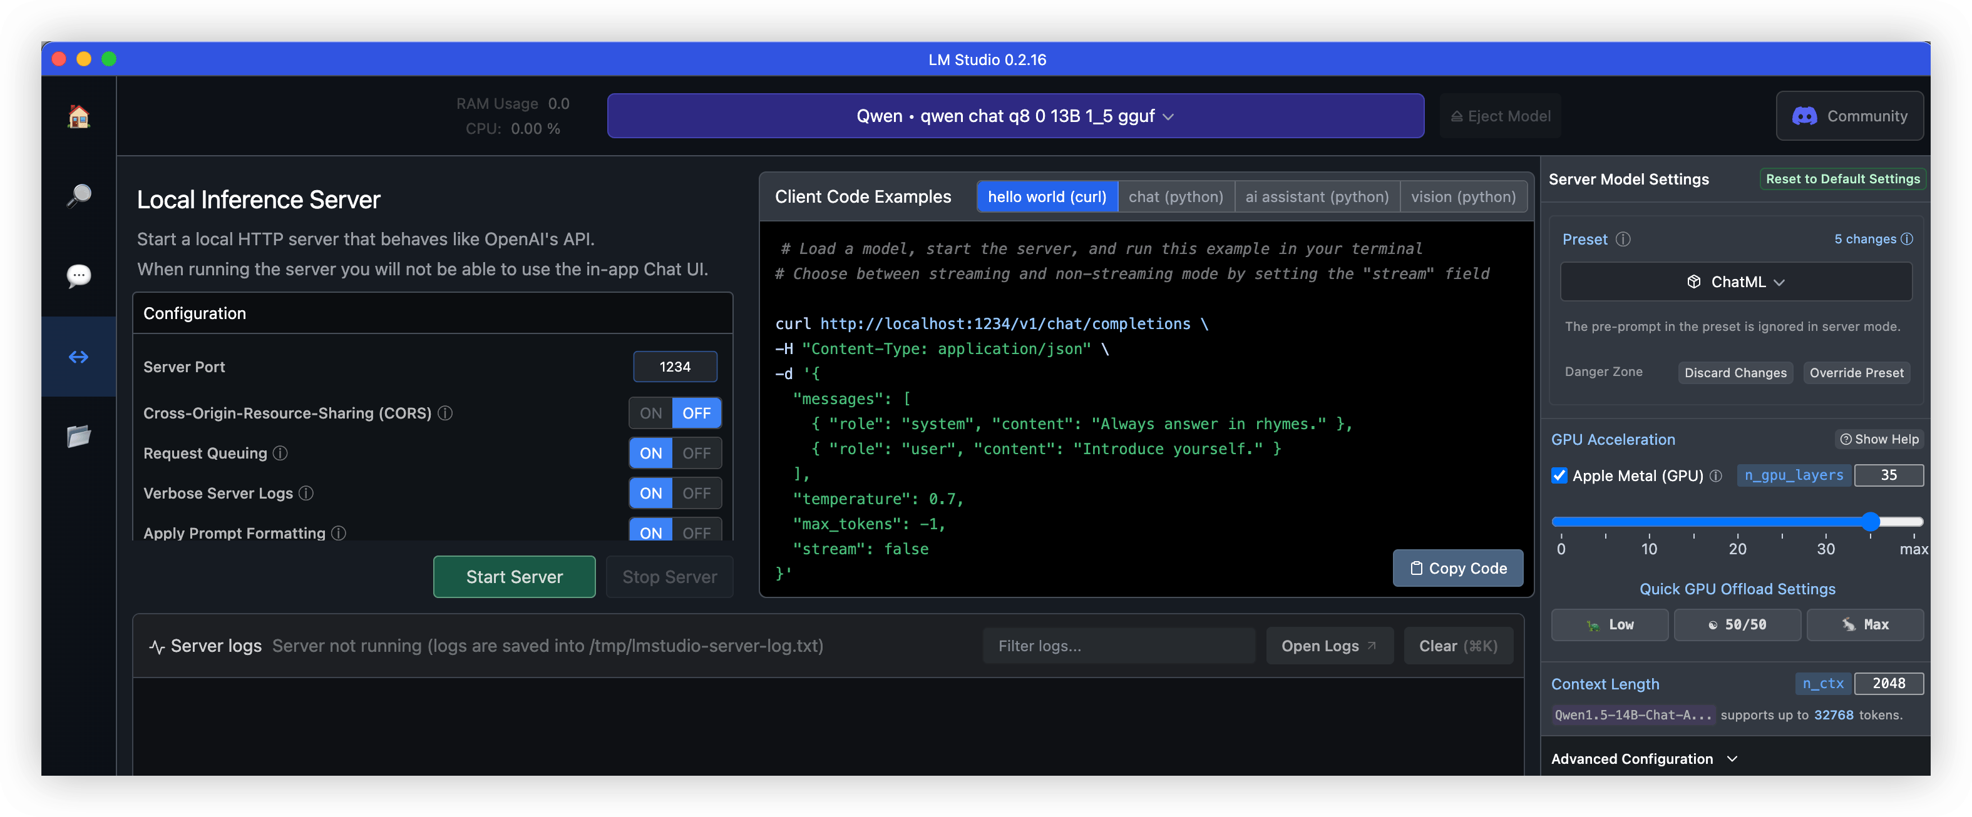Click Show Help for GPU Acceleration
The width and height of the screenshot is (1972, 817).
pos(1879,439)
